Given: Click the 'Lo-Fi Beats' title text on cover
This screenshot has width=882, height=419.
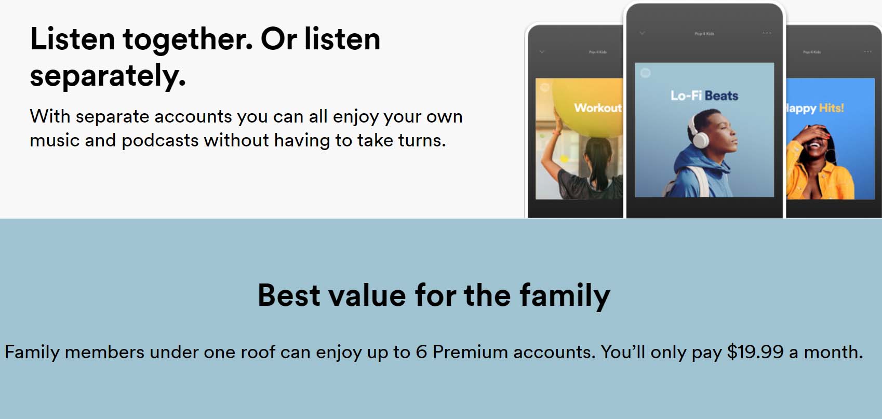Looking at the screenshot, I should click(x=704, y=96).
